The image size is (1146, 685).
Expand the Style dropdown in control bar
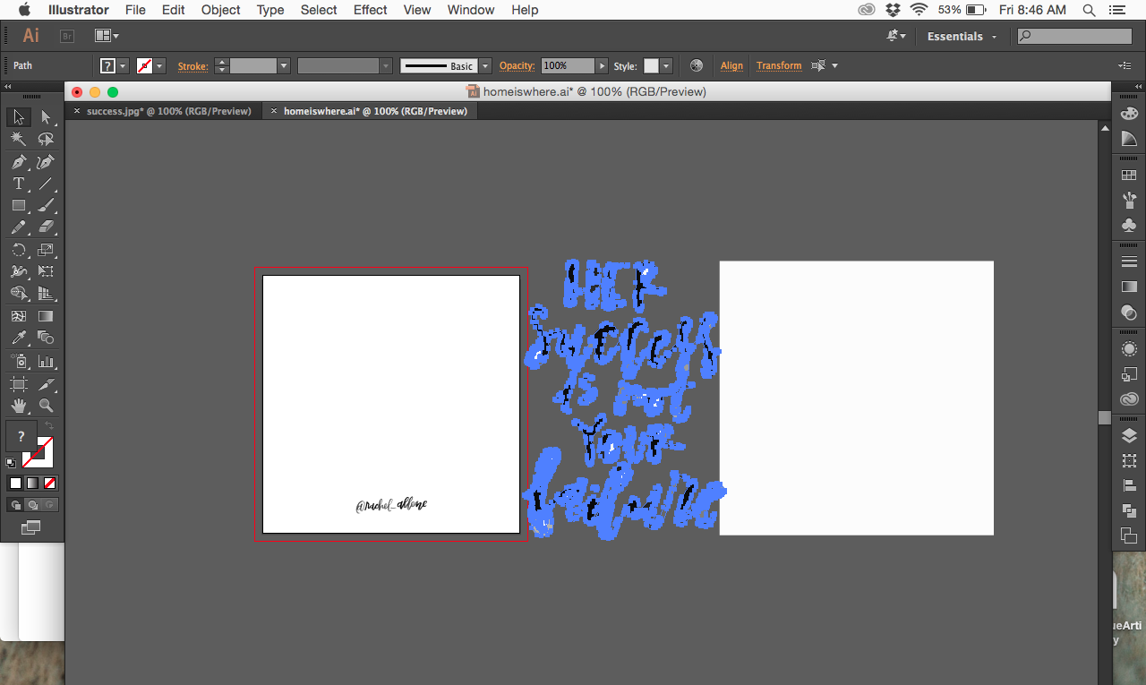click(x=666, y=65)
